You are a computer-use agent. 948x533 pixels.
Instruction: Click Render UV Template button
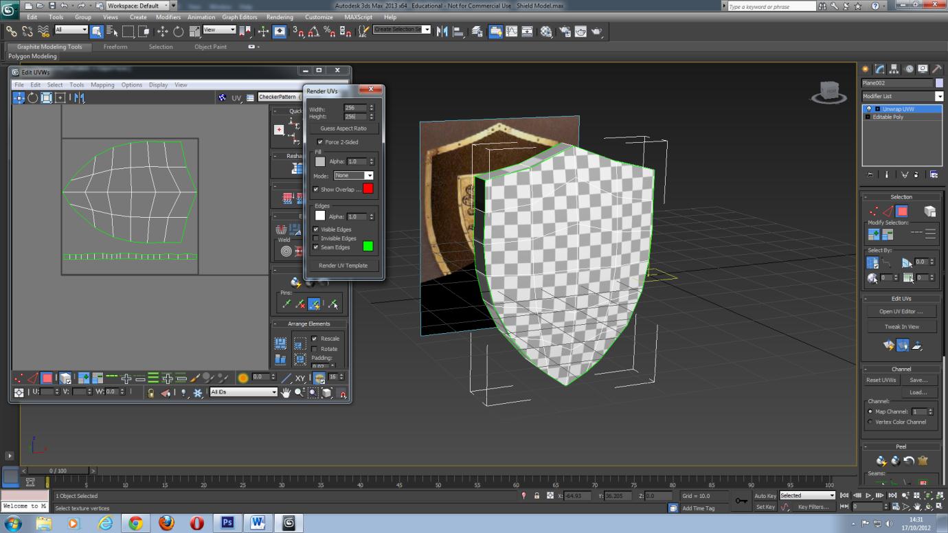pyautogui.click(x=343, y=265)
